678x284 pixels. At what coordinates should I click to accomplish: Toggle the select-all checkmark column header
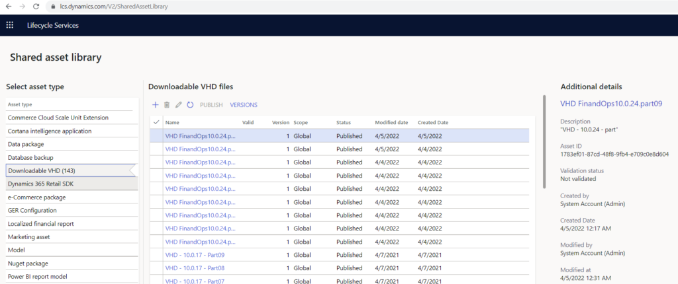pyautogui.click(x=156, y=122)
